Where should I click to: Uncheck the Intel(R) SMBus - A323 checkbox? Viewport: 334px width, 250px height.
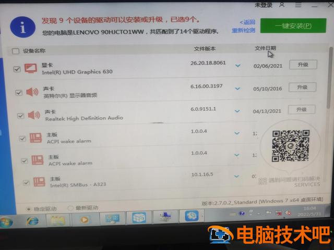coord(26,182)
